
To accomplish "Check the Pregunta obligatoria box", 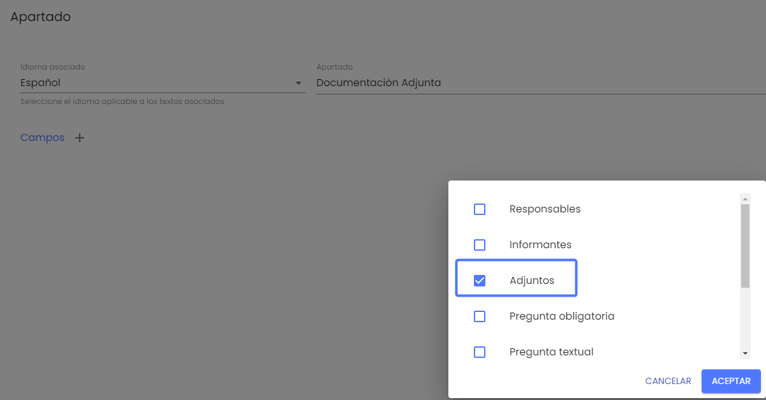I will point(480,316).
